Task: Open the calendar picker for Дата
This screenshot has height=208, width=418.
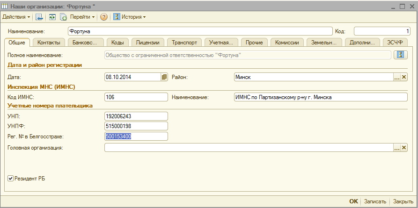Action: (x=164, y=77)
